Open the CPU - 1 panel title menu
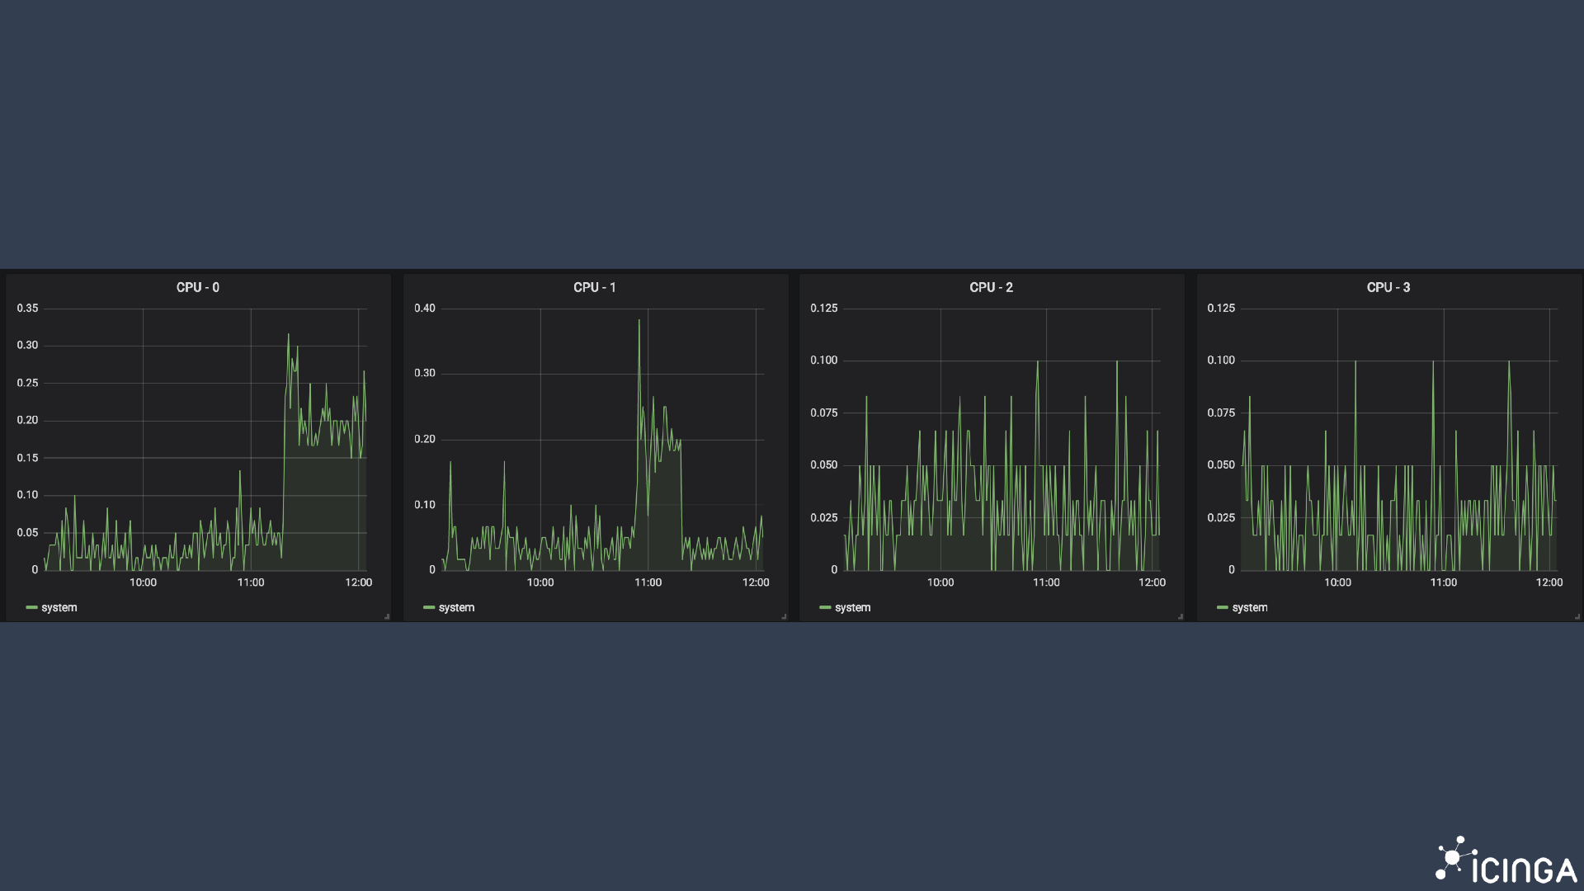The image size is (1584, 891). [x=594, y=287]
